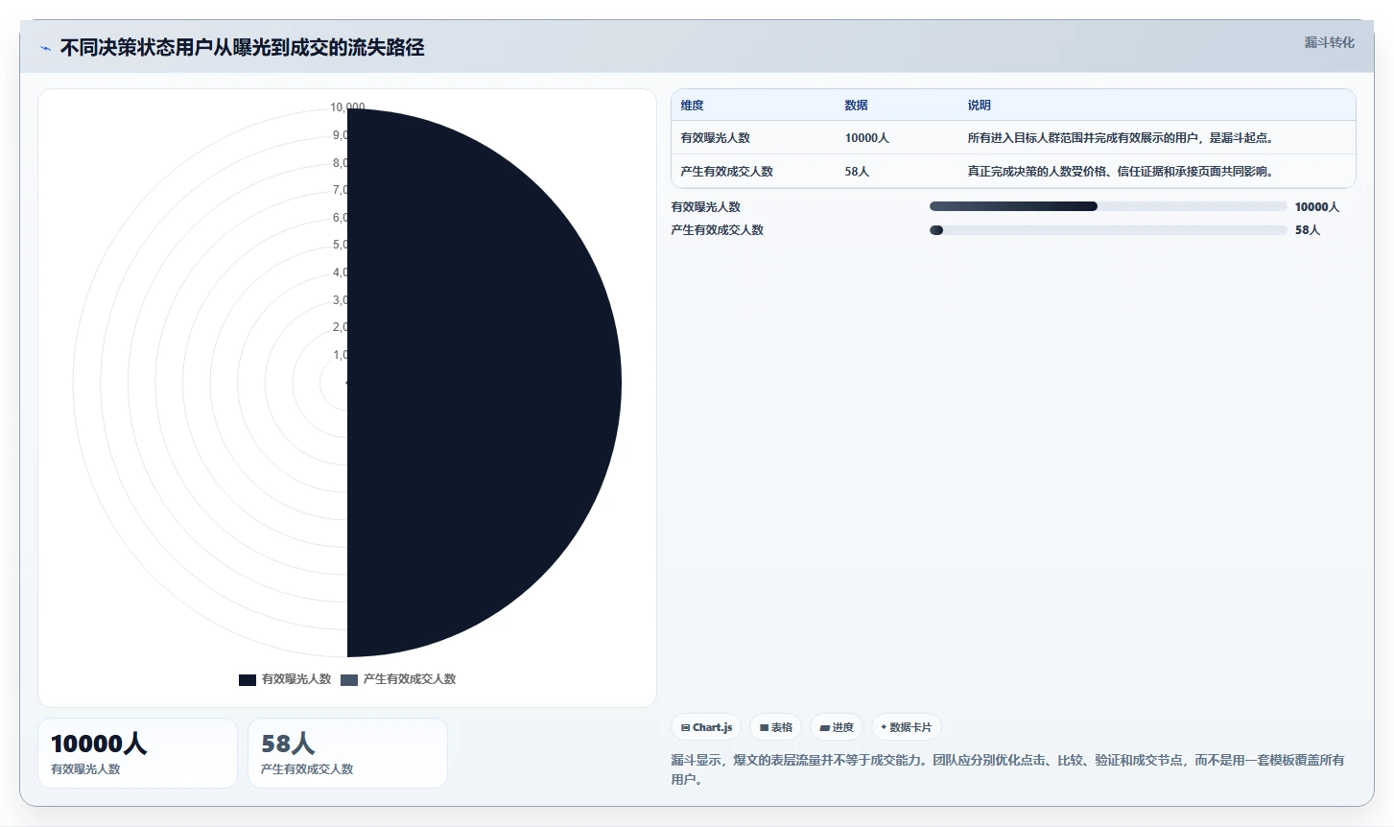Click the Chart.js tag chip

tap(706, 727)
